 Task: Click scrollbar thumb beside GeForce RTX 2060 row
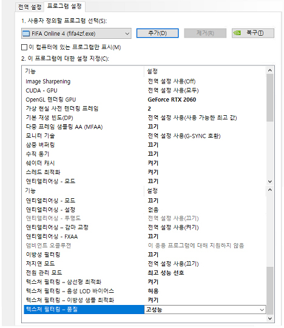tap(270, 98)
